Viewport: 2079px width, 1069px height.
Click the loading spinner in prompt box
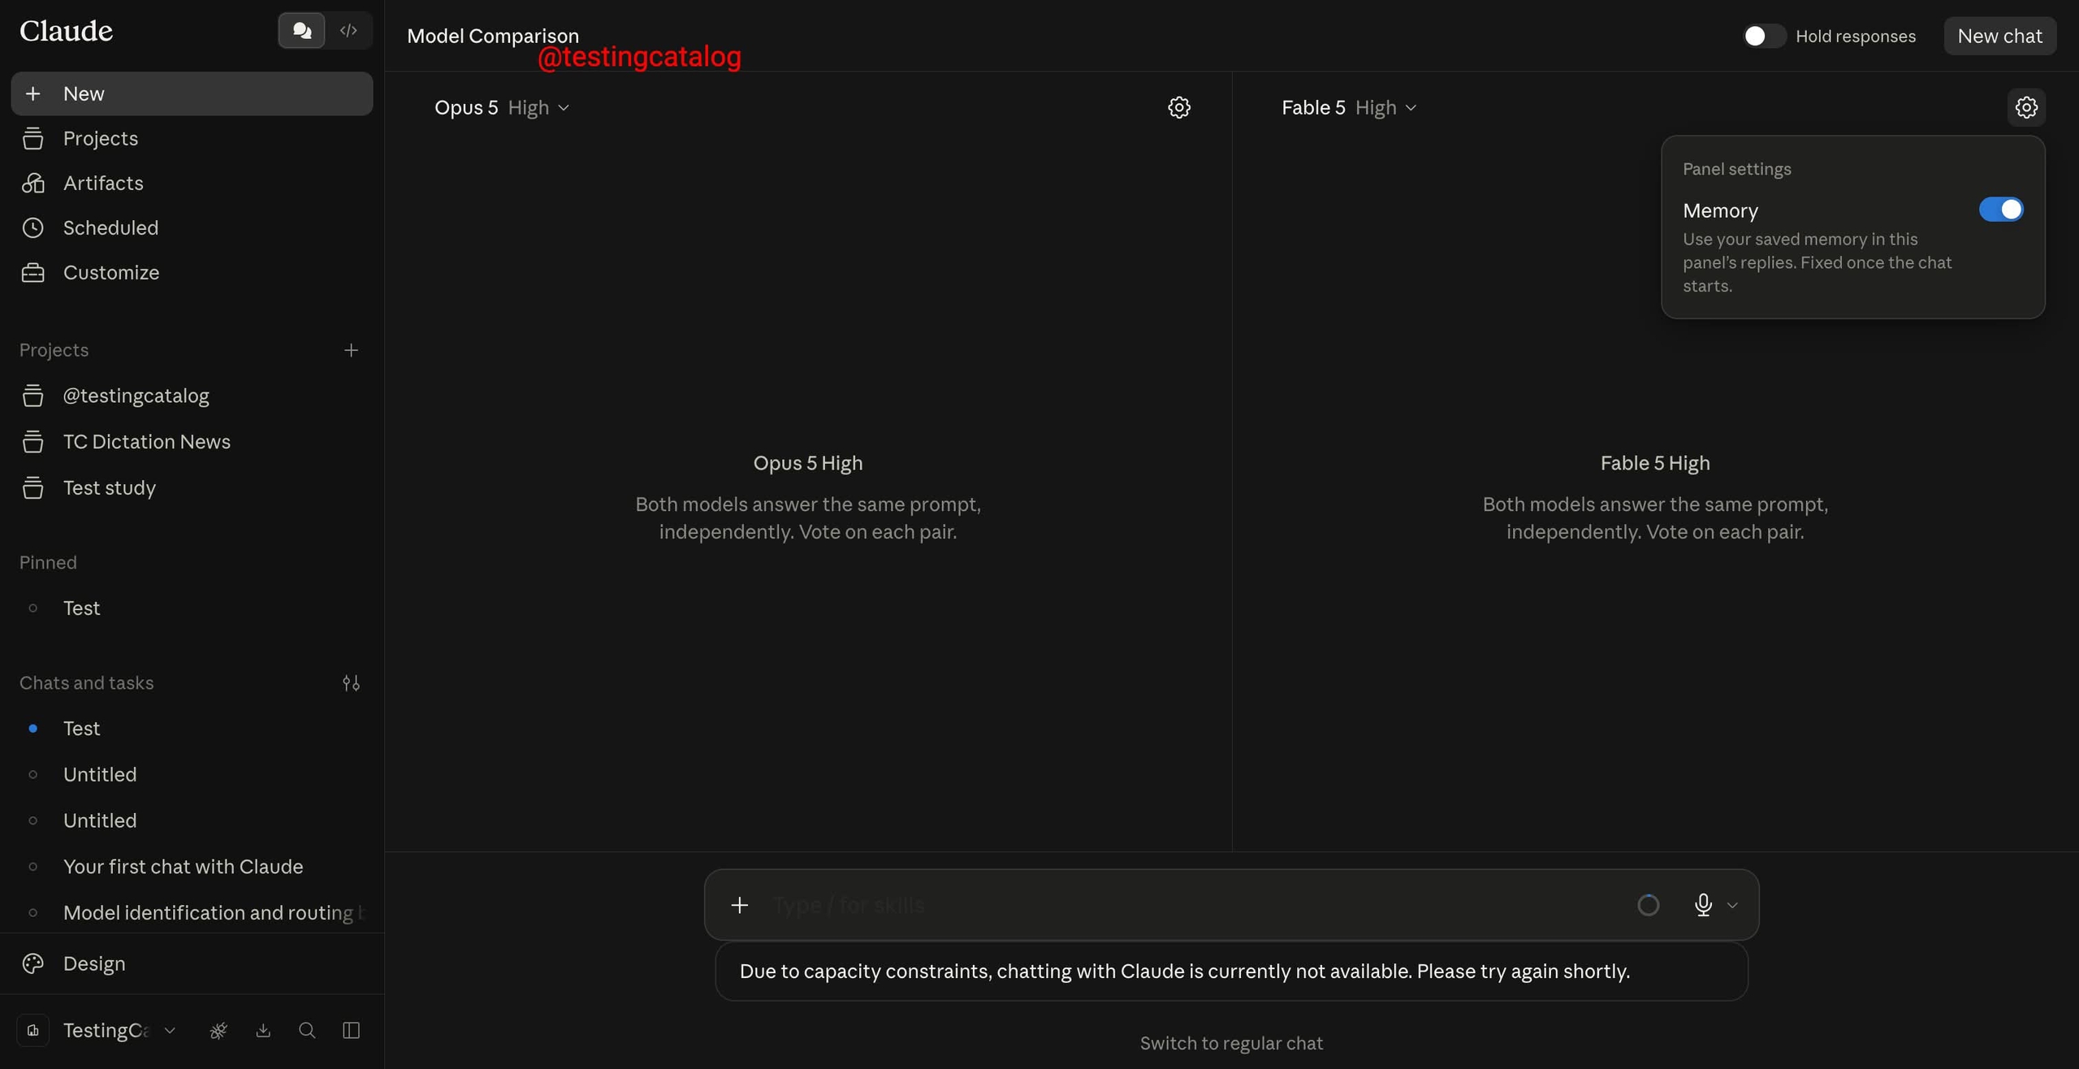(x=1648, y=905)
